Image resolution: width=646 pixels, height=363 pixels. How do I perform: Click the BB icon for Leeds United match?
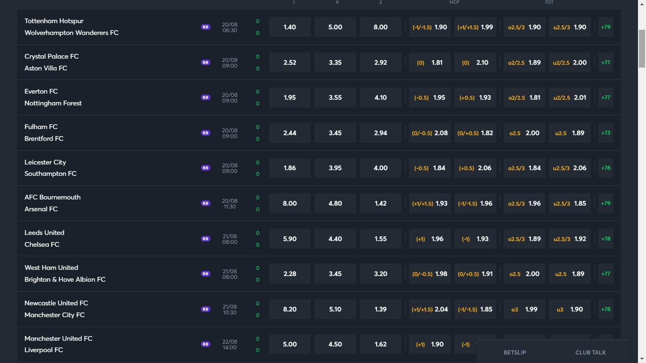206,239
